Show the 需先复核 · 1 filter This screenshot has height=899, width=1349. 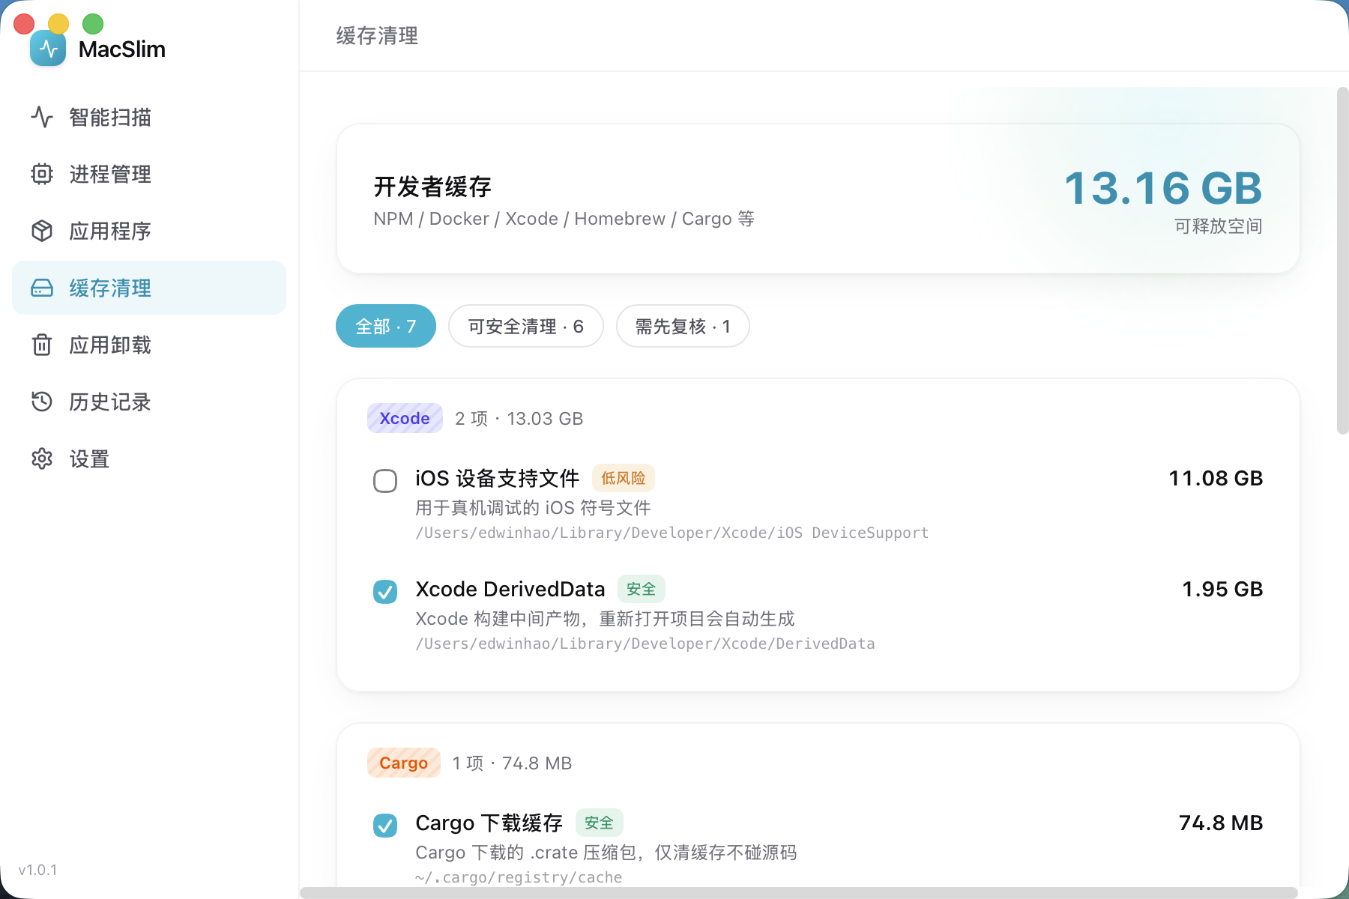coord(683,326)
